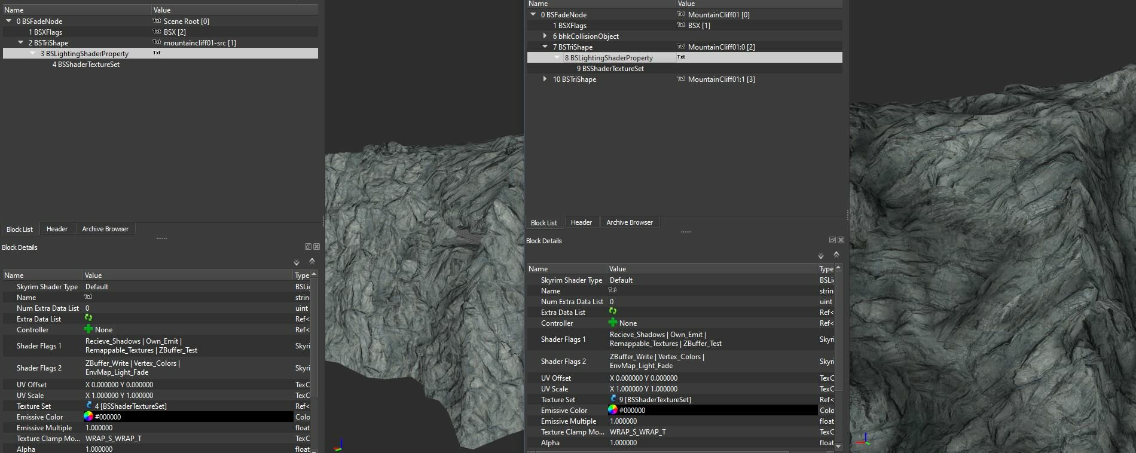Click the Alpha 1.000000 value in right window
Viewport: 1136px width, 453px height.
[x=623, y=442]
